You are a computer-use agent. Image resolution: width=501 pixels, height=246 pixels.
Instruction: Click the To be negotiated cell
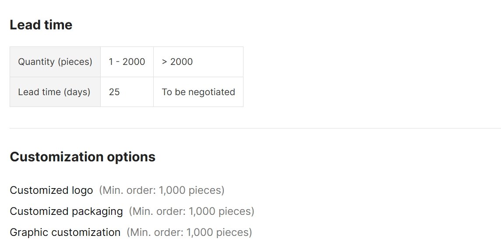[x=198, y=92]
